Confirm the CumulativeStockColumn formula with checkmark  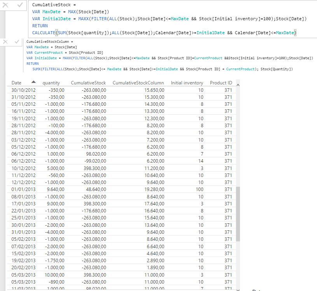17,42
